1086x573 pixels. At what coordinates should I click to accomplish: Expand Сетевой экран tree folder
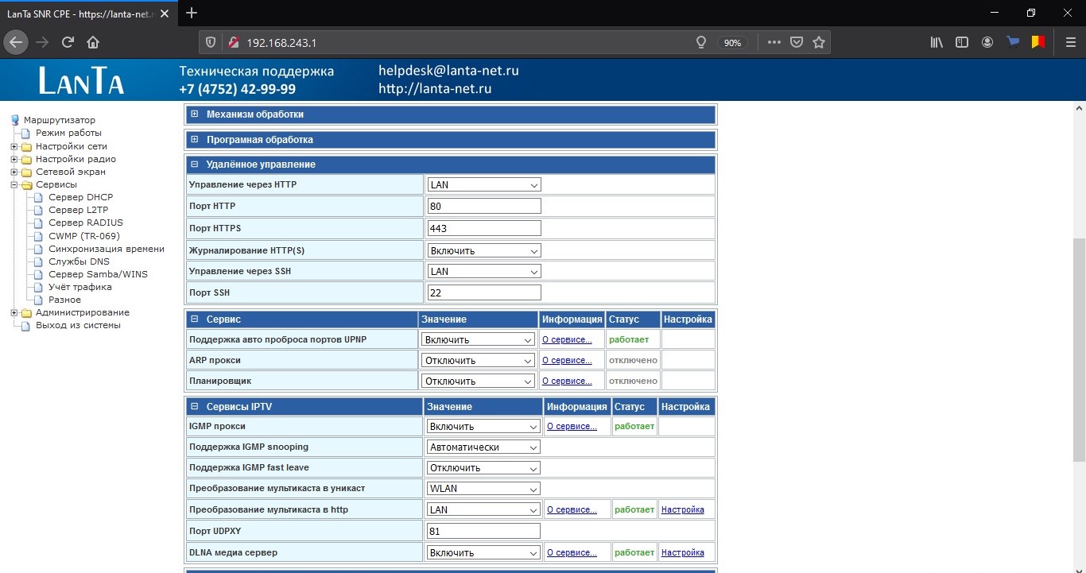click(14, 172)
